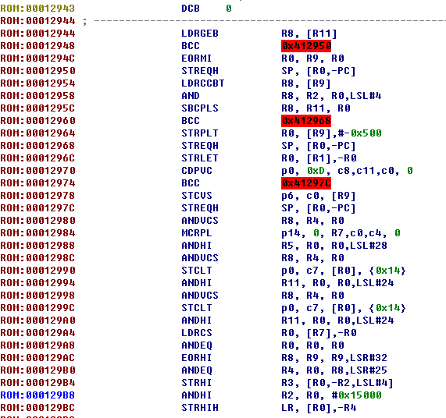Click the MCRPL instruction mnemonic

tap(197, 233)
